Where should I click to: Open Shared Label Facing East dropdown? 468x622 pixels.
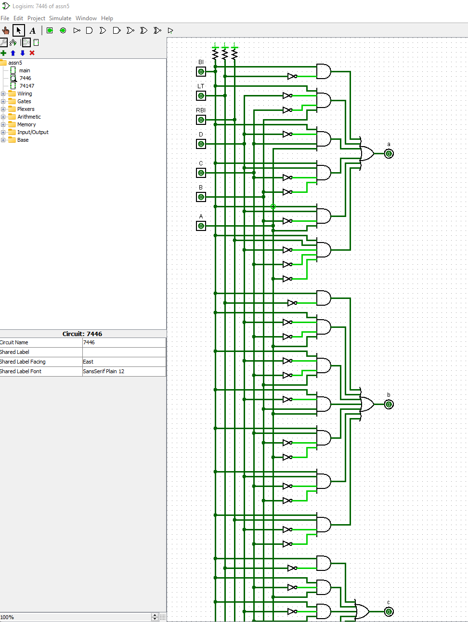pyautogui.click(x=124, y=362)
